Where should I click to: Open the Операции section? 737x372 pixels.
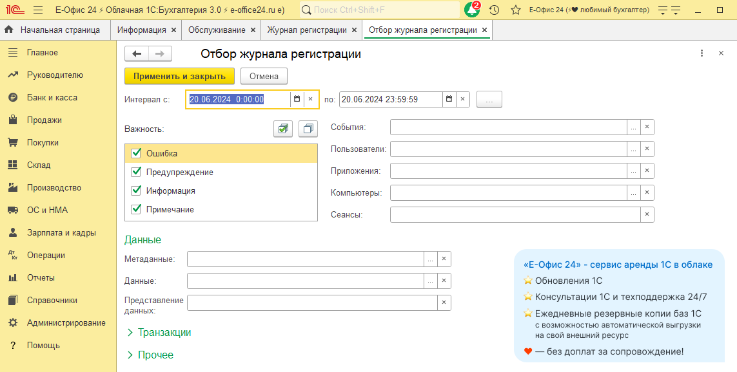point(58,256)
